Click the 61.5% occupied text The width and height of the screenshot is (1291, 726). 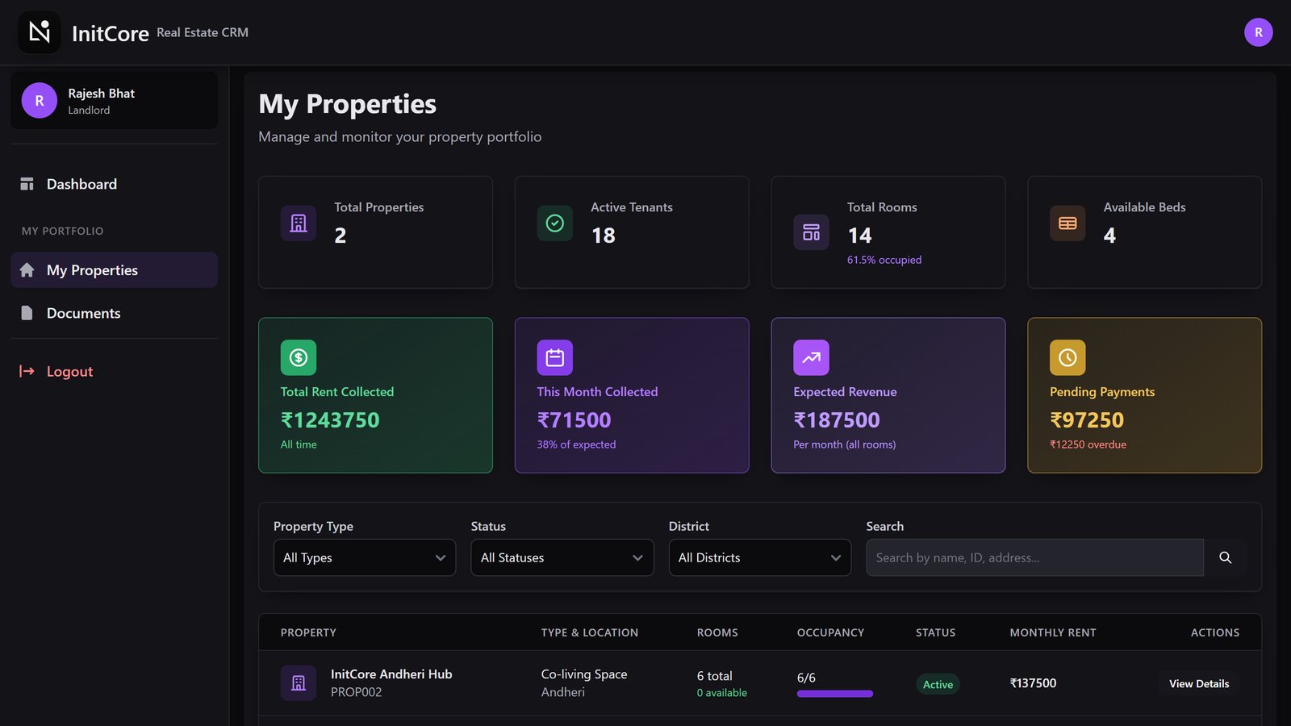pyautogui.click(x=884, y=260)
